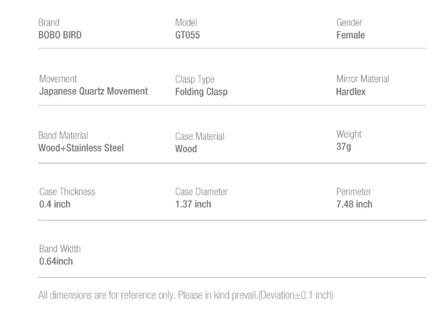Click the dimensions reference disclaimer text

click(186, 295)
